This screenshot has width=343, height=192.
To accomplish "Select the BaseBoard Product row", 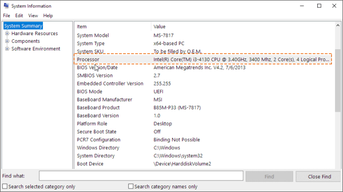I will pos(204,108).
